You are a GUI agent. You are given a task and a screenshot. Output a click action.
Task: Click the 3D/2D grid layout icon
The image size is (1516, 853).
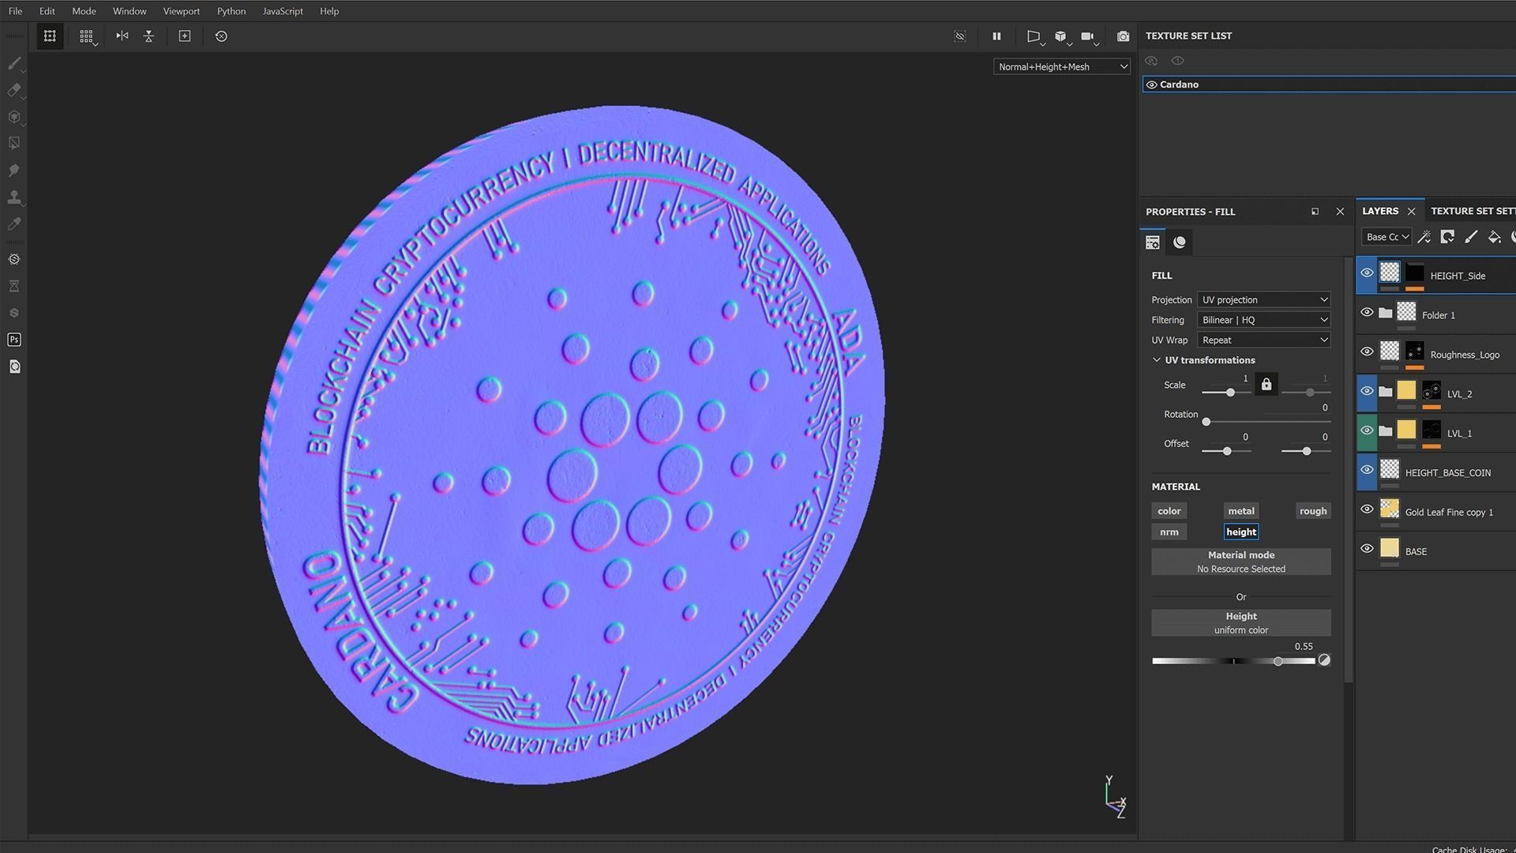click(86, 36)
